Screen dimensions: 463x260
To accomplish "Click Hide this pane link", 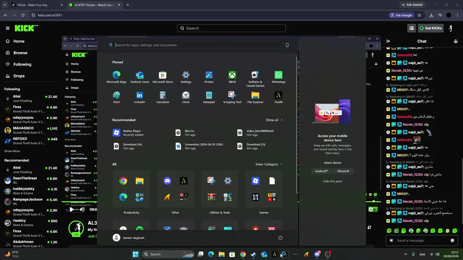I will 332,181.
